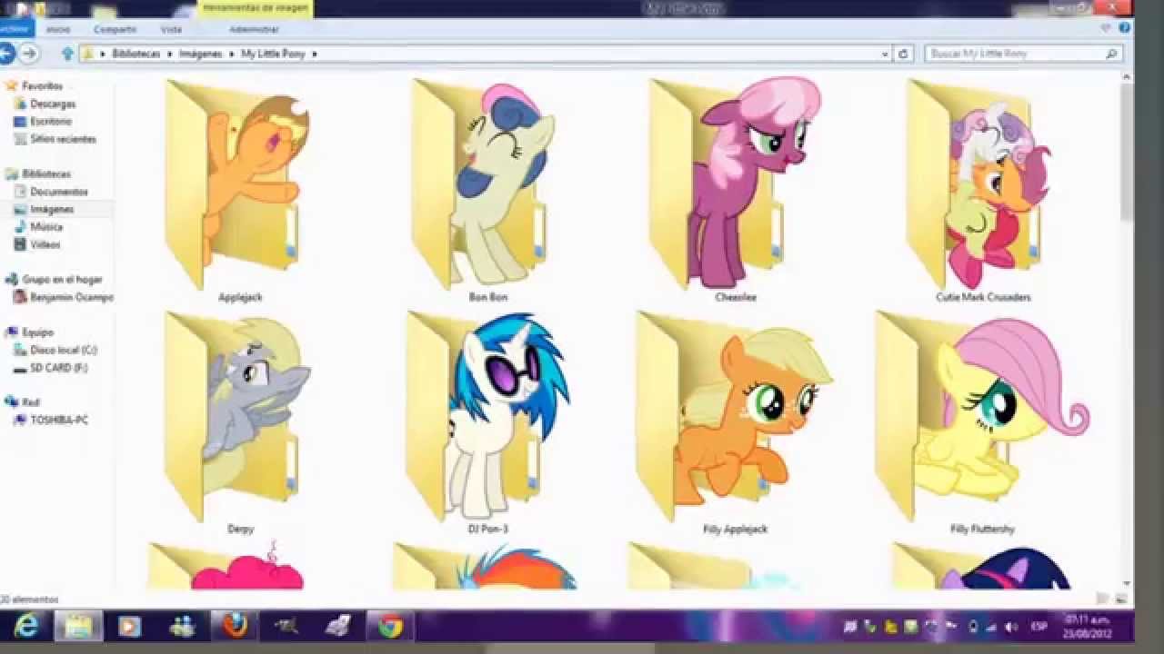Image resolution: width=1164 pixels, height=654 pixels.
Task: Open the Cheerilee folder icon
Action: [x=735, y=185]
